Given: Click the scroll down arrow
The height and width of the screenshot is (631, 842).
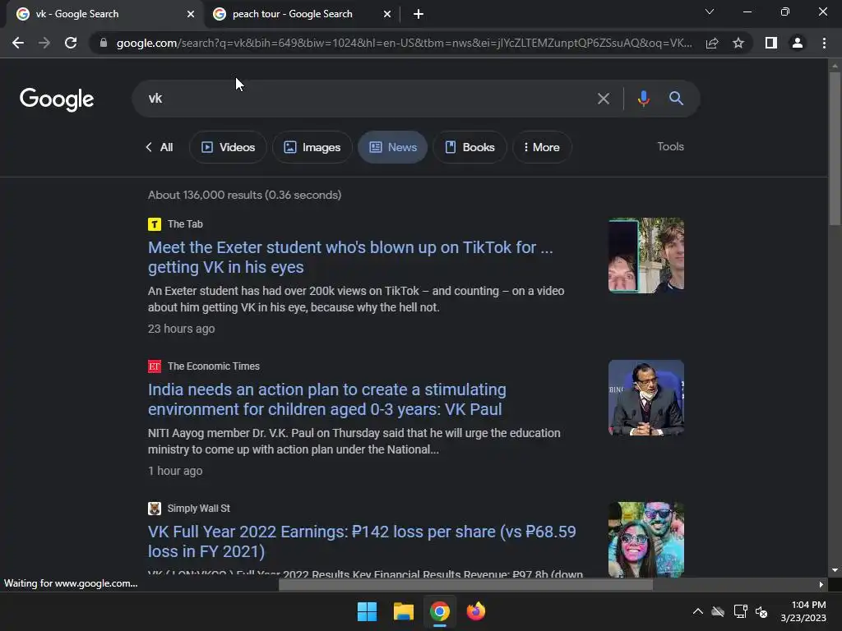Looking at the screenshot, I should point(835,570).
